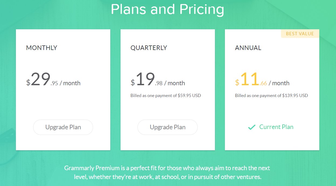This screenshot has height=186, width=336.
Task: Click the dollar sign in Quarterly price
Action: [133, 83]
